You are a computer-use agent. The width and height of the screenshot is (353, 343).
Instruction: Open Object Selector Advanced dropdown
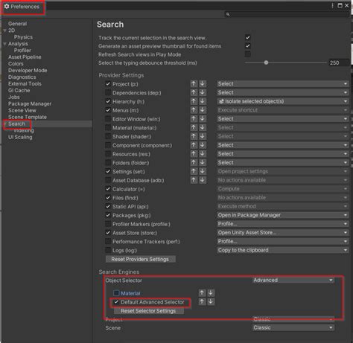coord(293,281)
